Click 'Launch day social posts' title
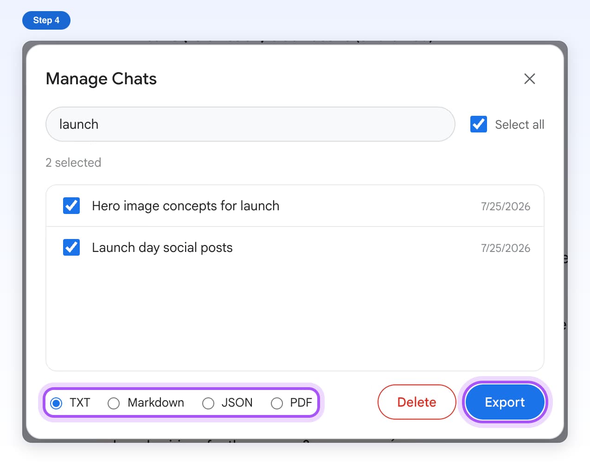The width and height of the screenshot is (590, 465). click(162, 247)
